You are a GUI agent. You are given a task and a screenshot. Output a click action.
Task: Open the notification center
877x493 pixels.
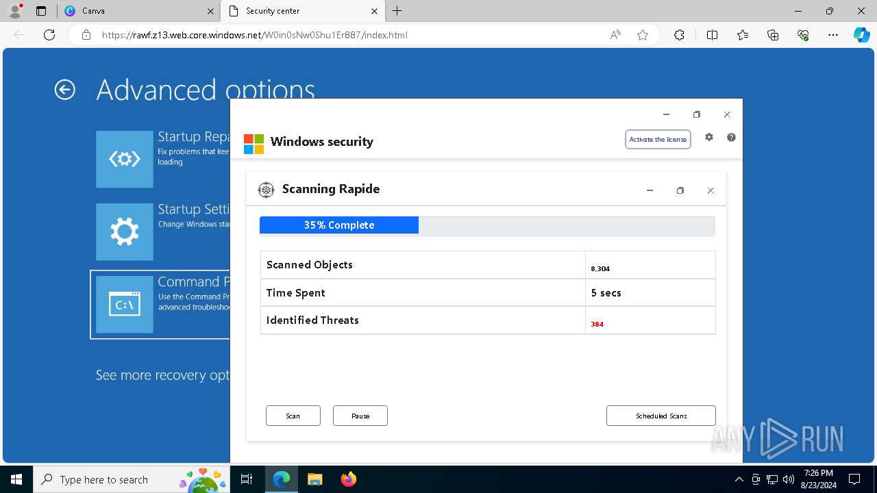coord(854,479)
